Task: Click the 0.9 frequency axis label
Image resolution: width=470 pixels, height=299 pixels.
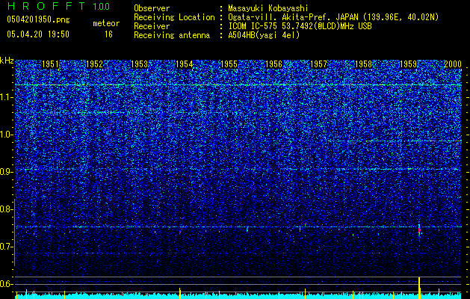Action: (x=6, y=172)
